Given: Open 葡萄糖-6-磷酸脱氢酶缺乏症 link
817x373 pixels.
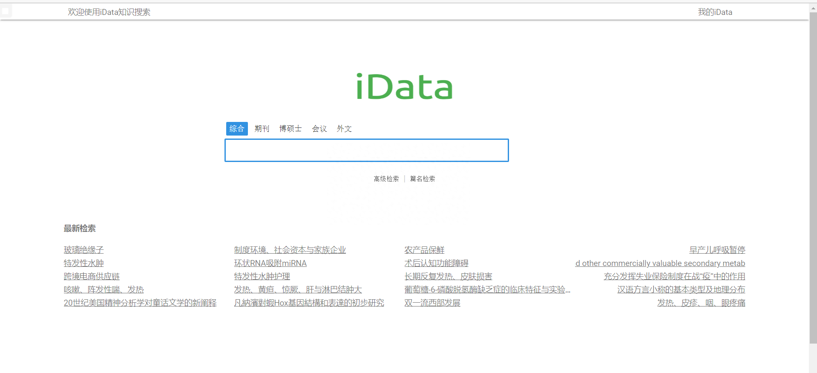Looking at the screenshot, I should 487,289.
